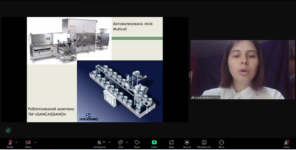Screen dimensions: 296x150
Task: Click the divider handle between slide and video
Action: coord(189,75)
